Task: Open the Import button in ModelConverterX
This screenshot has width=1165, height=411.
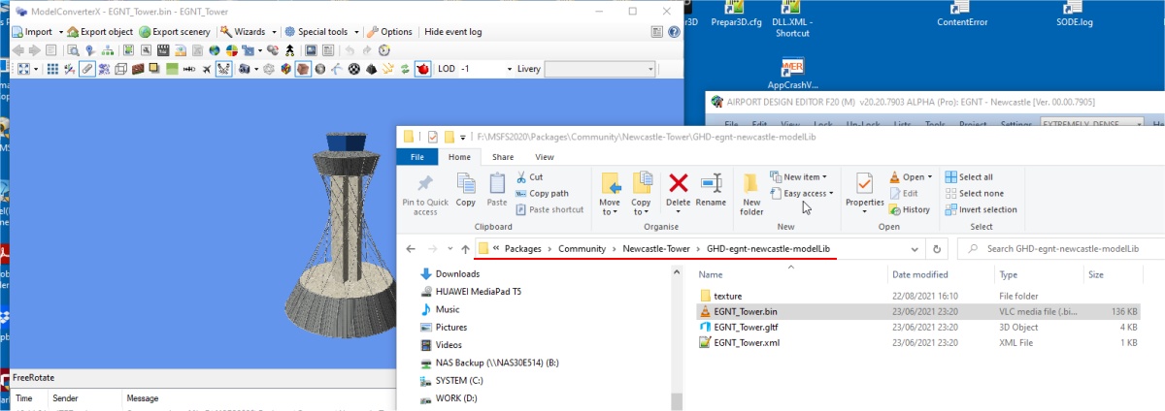Action: tap(32, 32)
